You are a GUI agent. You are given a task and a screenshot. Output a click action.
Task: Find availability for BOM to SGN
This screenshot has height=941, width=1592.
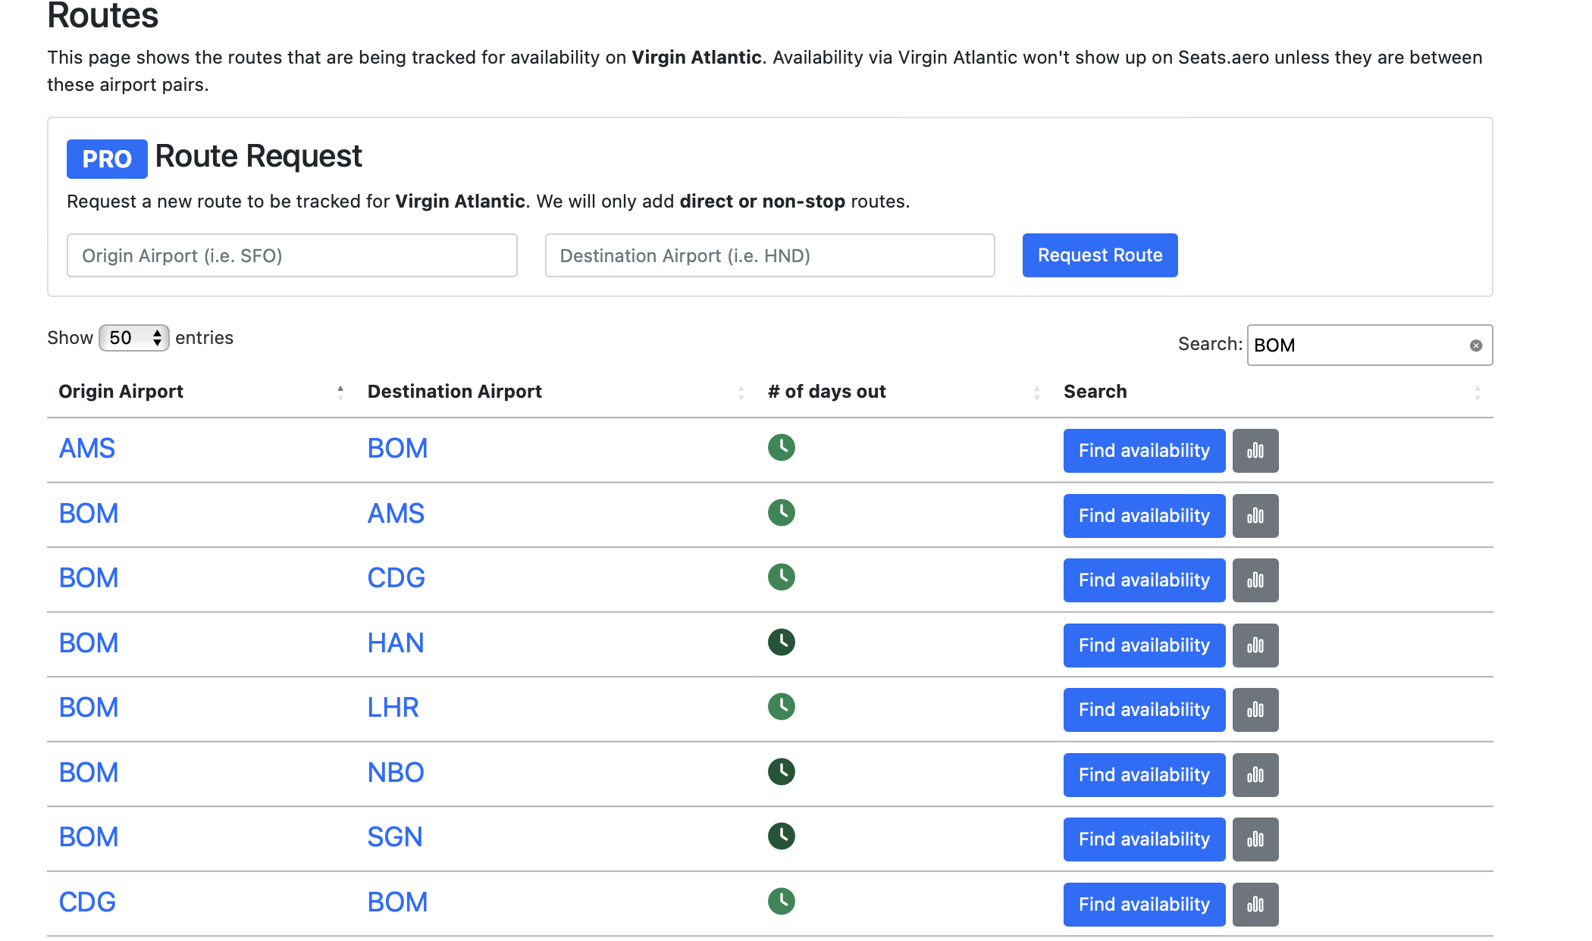(1144, 839)
